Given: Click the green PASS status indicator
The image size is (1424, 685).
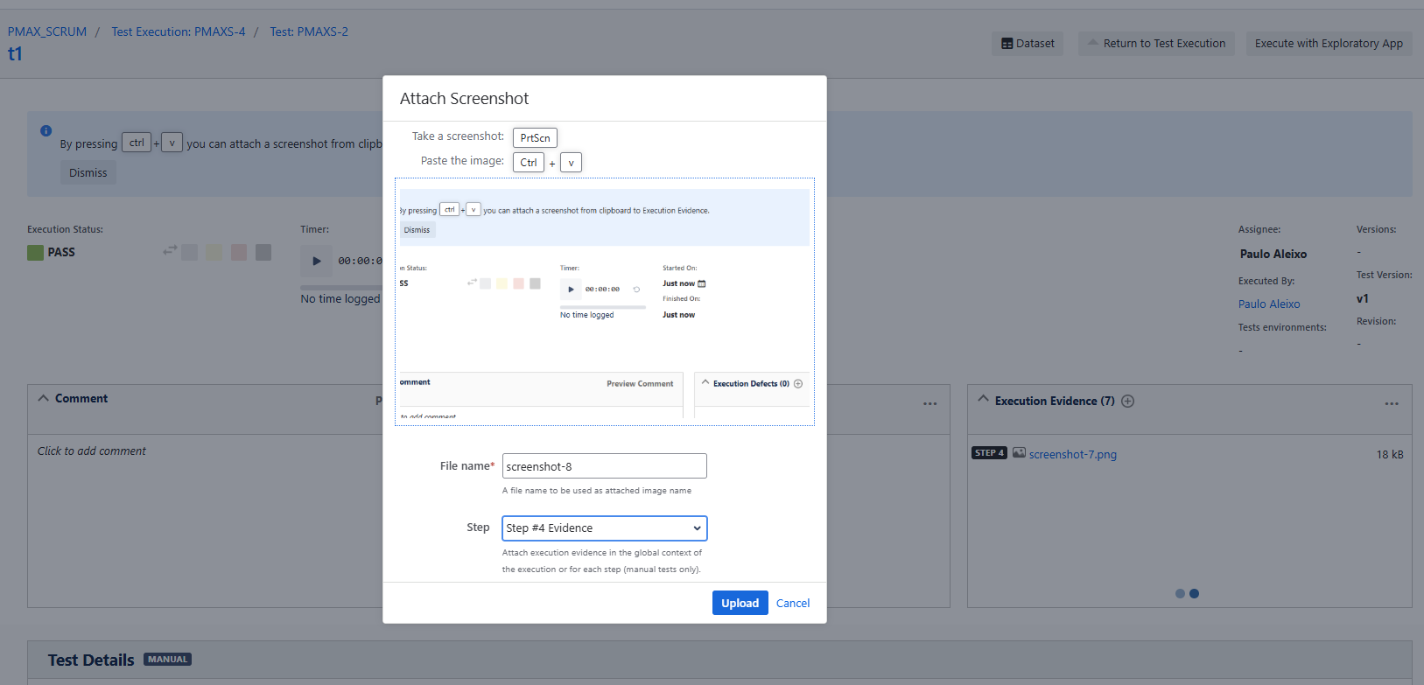Looking at the screenshot, I should (35, 253).
